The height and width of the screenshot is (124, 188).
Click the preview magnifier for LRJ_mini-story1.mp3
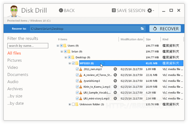(x=115, y=98)
